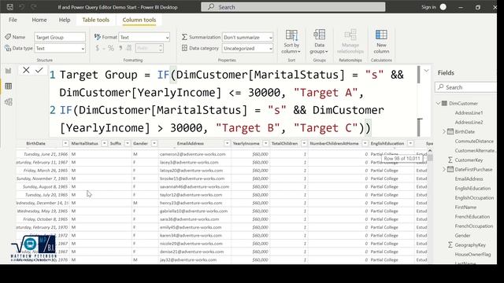Click the NumberChildrenAtHome column header
The image size is (504, 283).
pos(334,143)
